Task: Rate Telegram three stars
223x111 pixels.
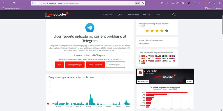Action: (157, 31)
